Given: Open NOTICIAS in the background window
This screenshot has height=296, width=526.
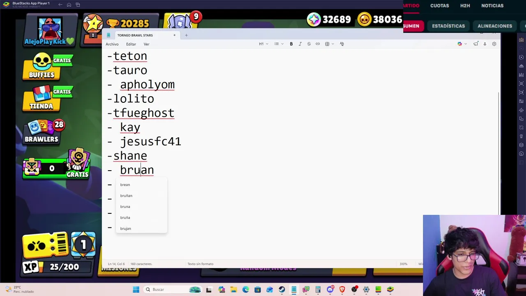Looking at the screenshot, I should click(492, 6).
